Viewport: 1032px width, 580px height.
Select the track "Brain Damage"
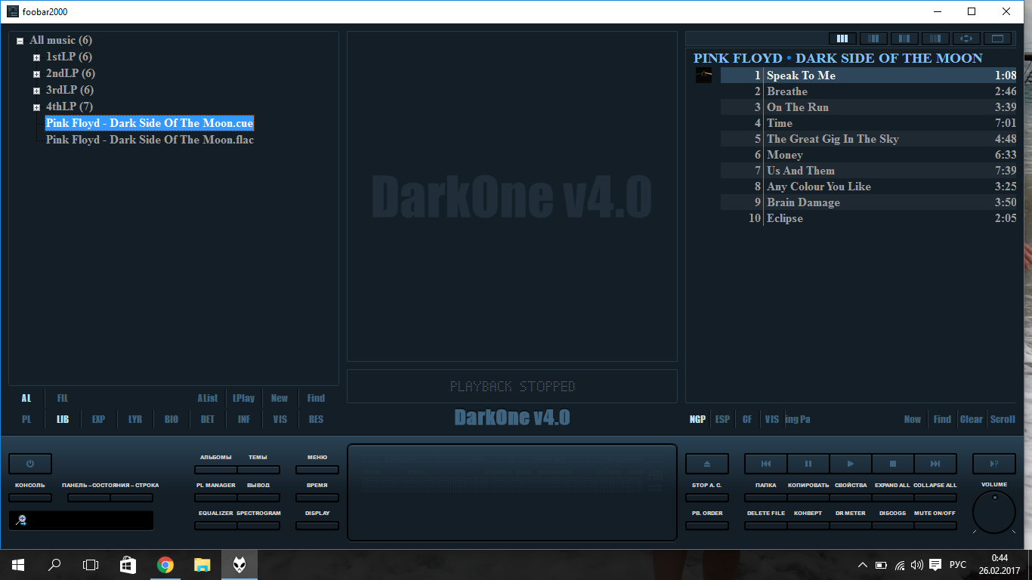click(x=869, y=202)
